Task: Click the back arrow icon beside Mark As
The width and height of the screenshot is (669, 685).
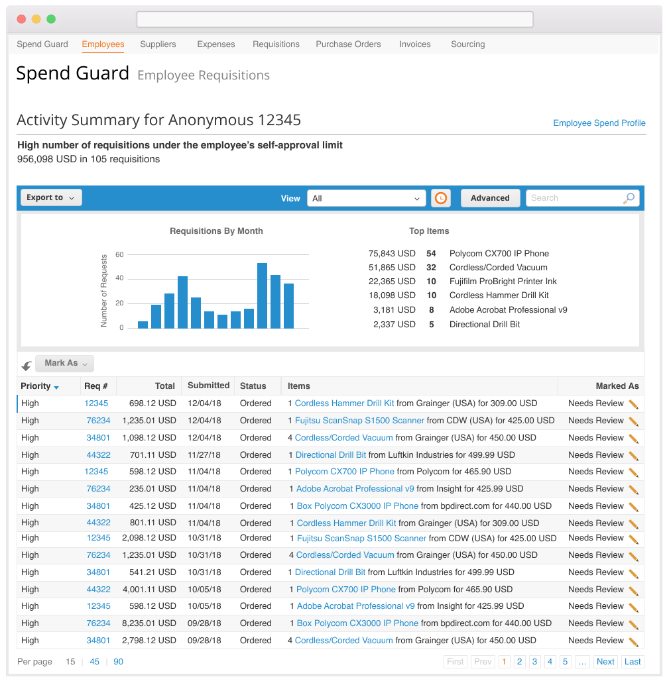Action: pyautogui.click(x=27, y=365)
